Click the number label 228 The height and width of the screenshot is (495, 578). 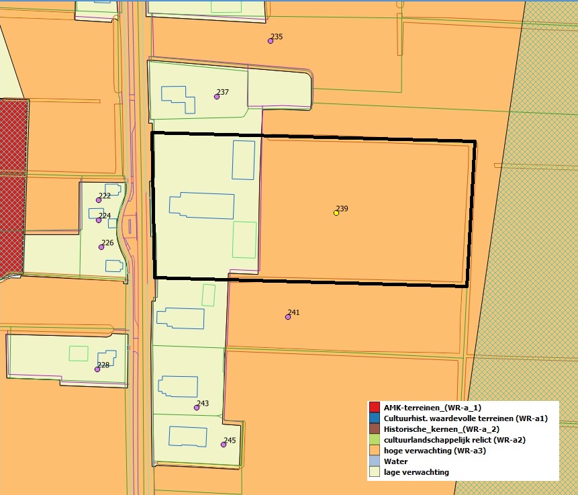pyautogui.click(x=103, y=365)
